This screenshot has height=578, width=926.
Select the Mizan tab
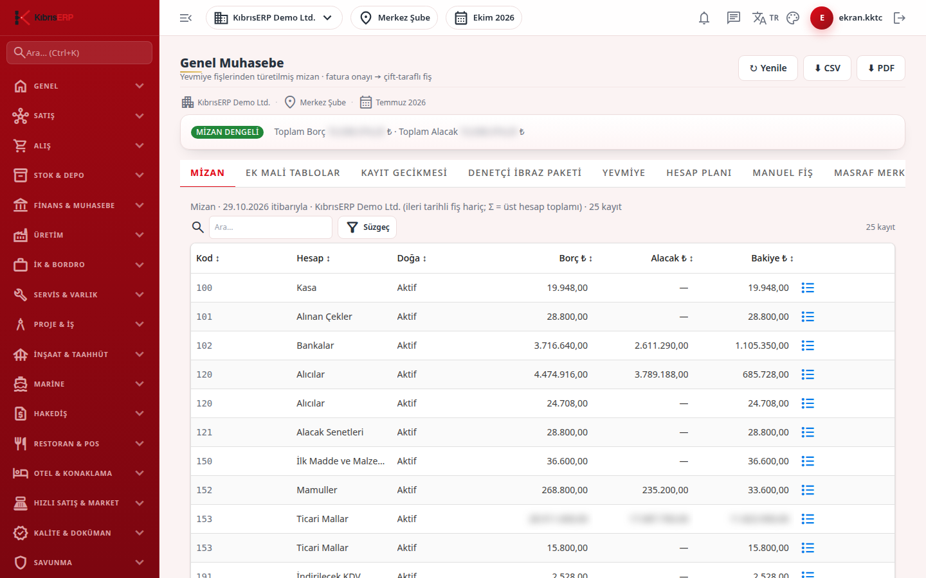click(208, 173)
